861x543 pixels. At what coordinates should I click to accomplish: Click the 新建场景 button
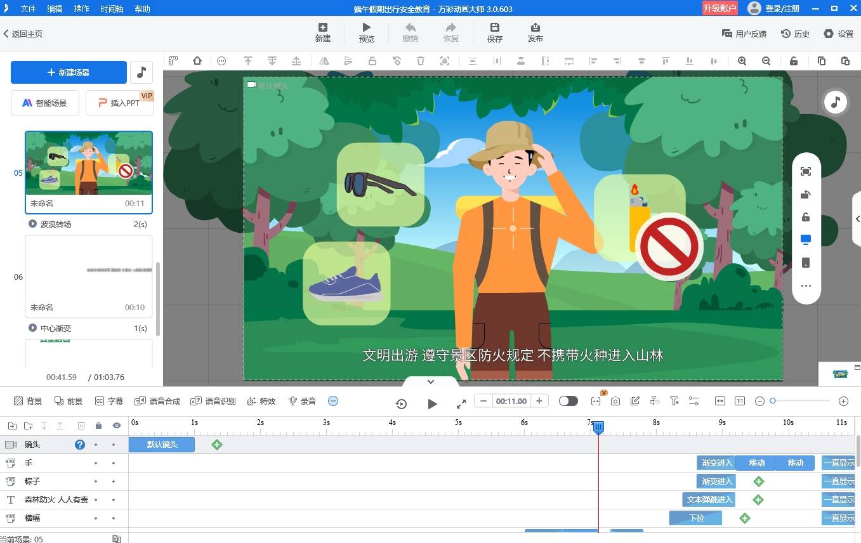[69, 72]
